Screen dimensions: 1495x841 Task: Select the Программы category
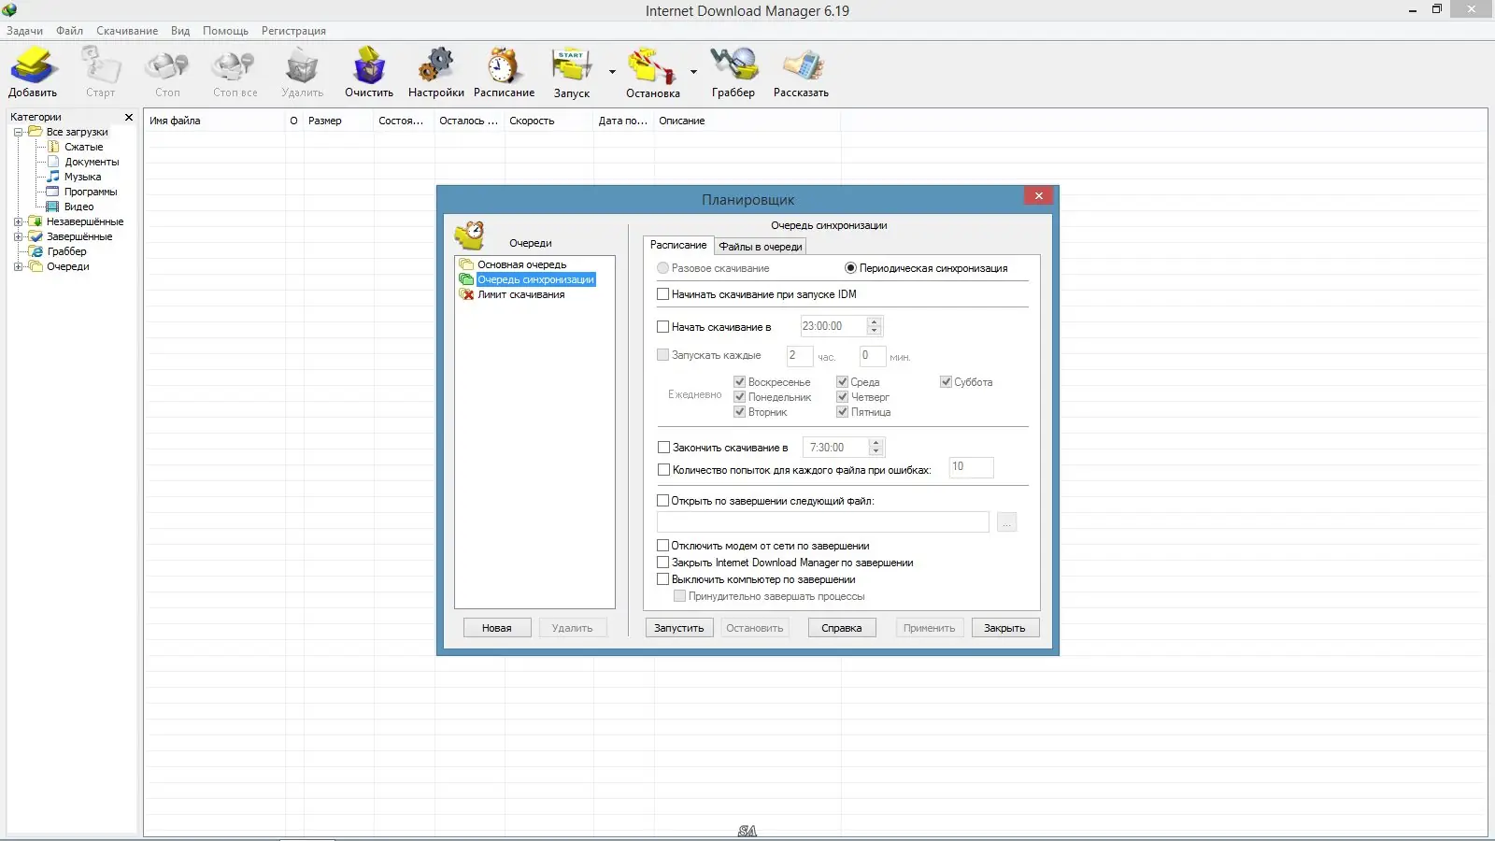[91, 192]
